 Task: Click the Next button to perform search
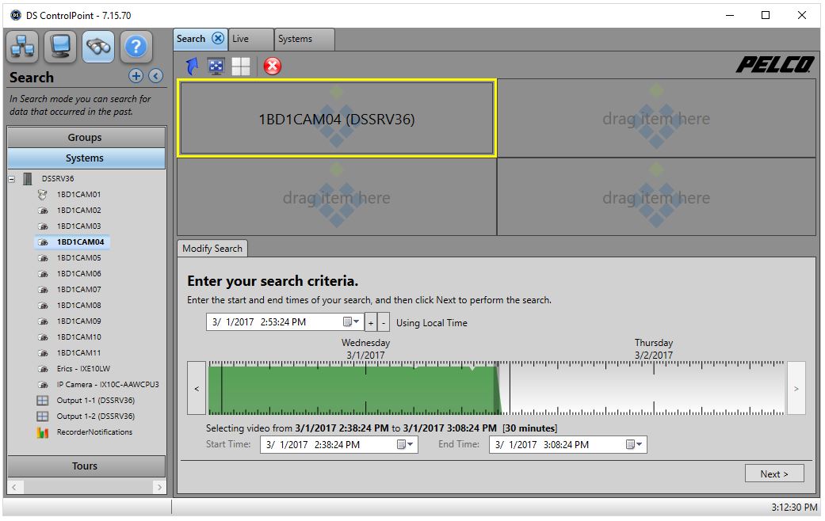pyautogui.click(x=774, y=473)
